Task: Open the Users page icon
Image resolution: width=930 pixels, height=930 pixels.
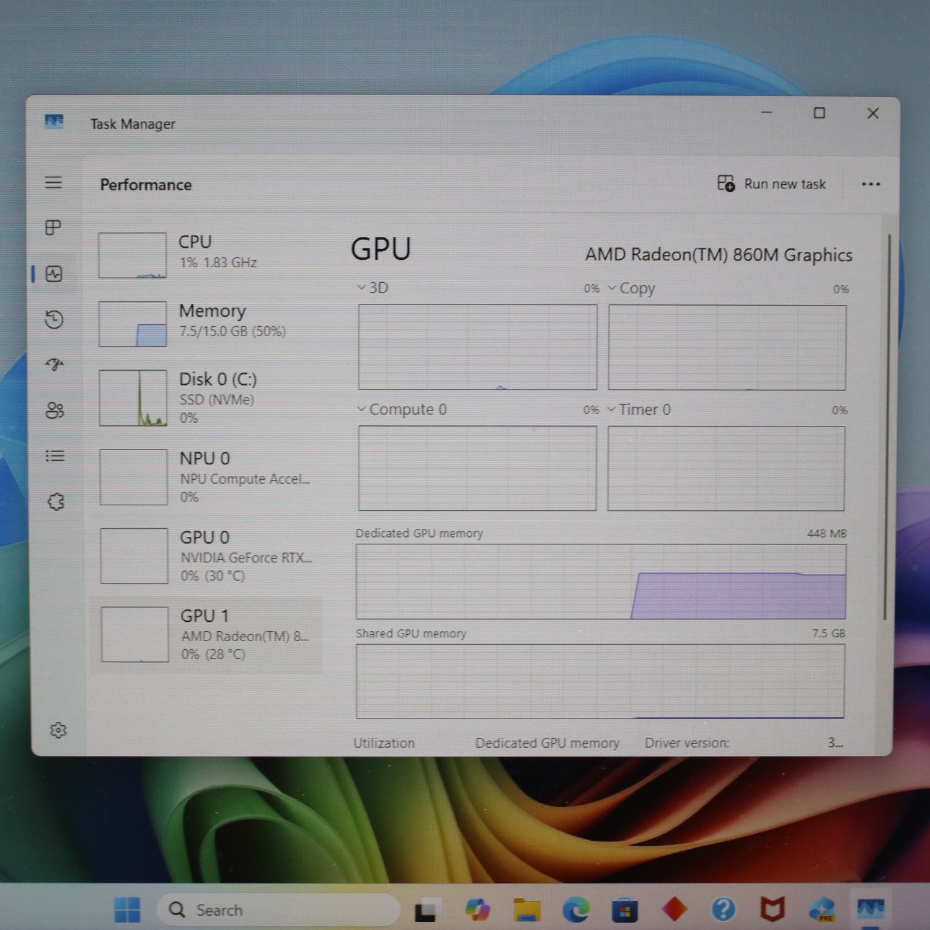Action: click(55, 410)
